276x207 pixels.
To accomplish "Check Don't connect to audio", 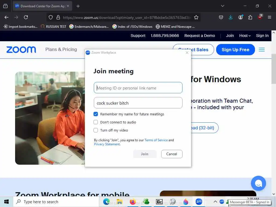I will [96, 122].
